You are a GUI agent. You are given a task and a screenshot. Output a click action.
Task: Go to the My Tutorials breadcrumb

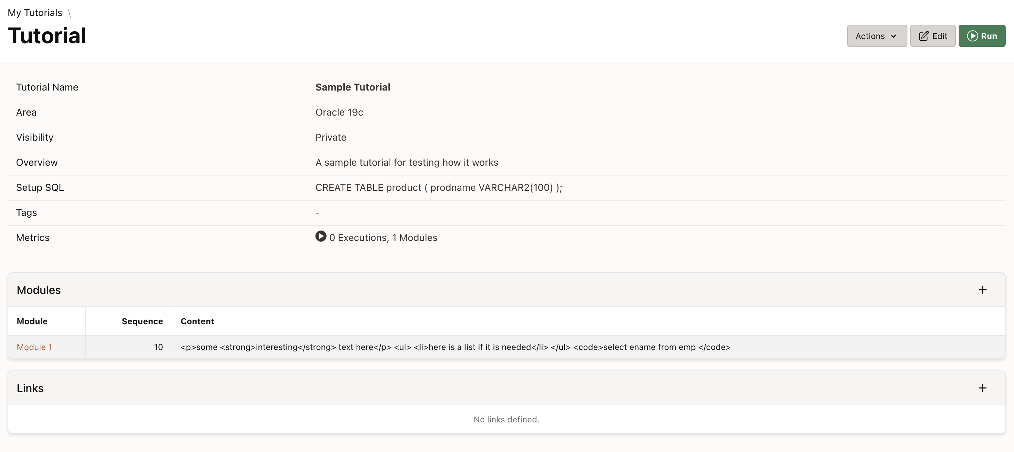click(x=35, y=13)
